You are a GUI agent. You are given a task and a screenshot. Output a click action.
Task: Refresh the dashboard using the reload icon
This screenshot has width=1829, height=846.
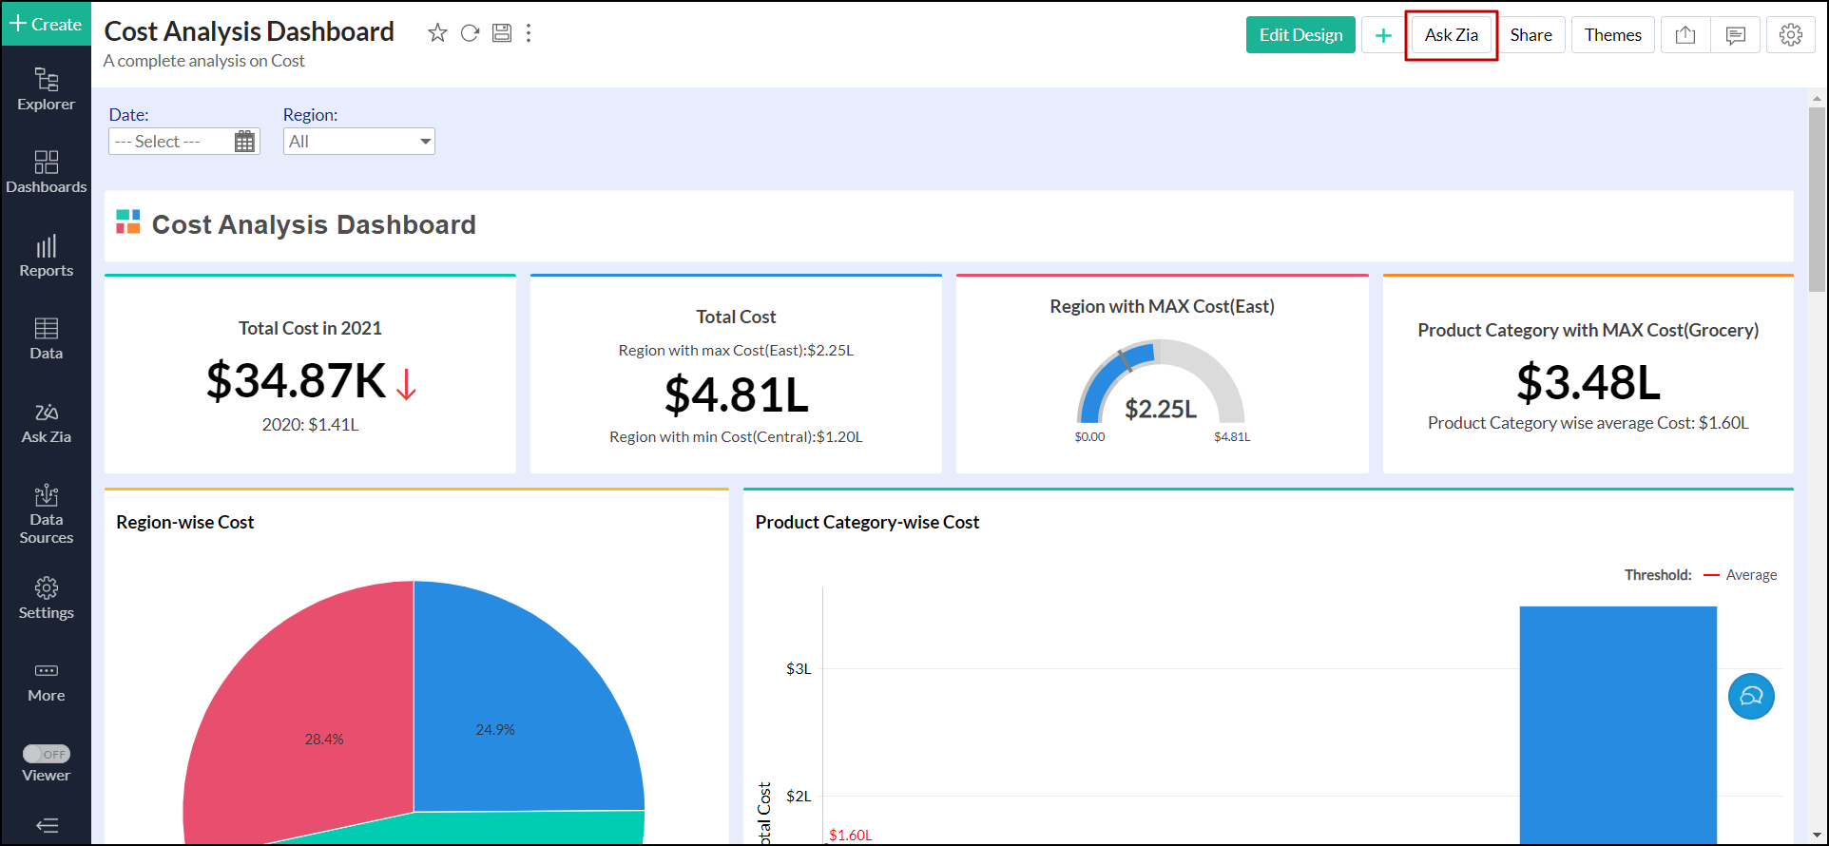(470, 33)
